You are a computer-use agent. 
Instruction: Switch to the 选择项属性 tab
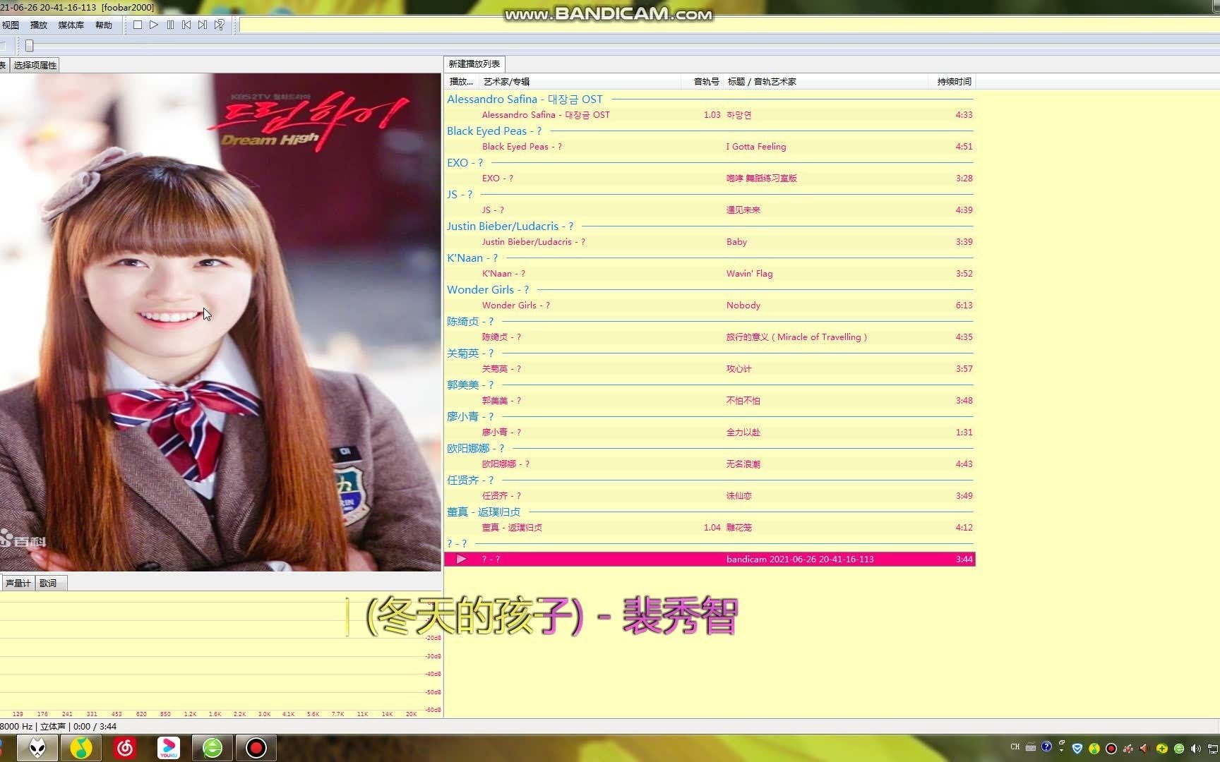point(35,65)
